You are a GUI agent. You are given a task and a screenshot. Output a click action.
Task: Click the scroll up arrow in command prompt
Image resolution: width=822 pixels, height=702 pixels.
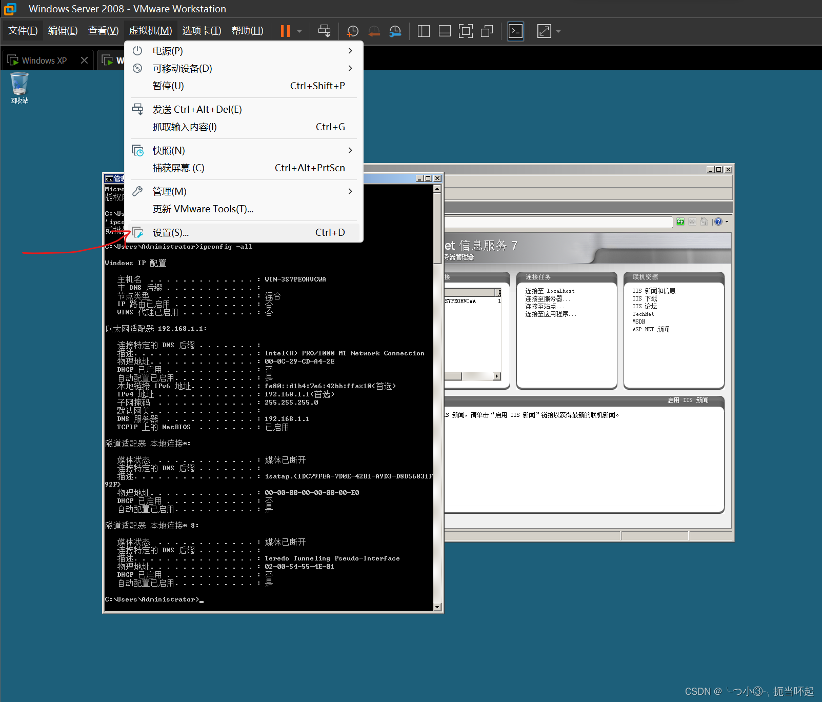tap(437, 189)
